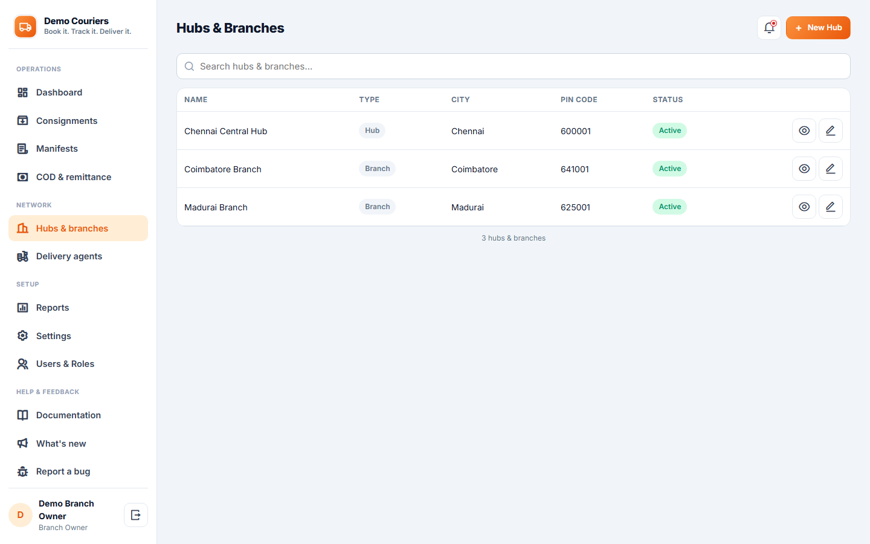The image size is (870, 544).
Task: Click the logout icon beside Demo Branch Owner
Action: tap(136, 515)
